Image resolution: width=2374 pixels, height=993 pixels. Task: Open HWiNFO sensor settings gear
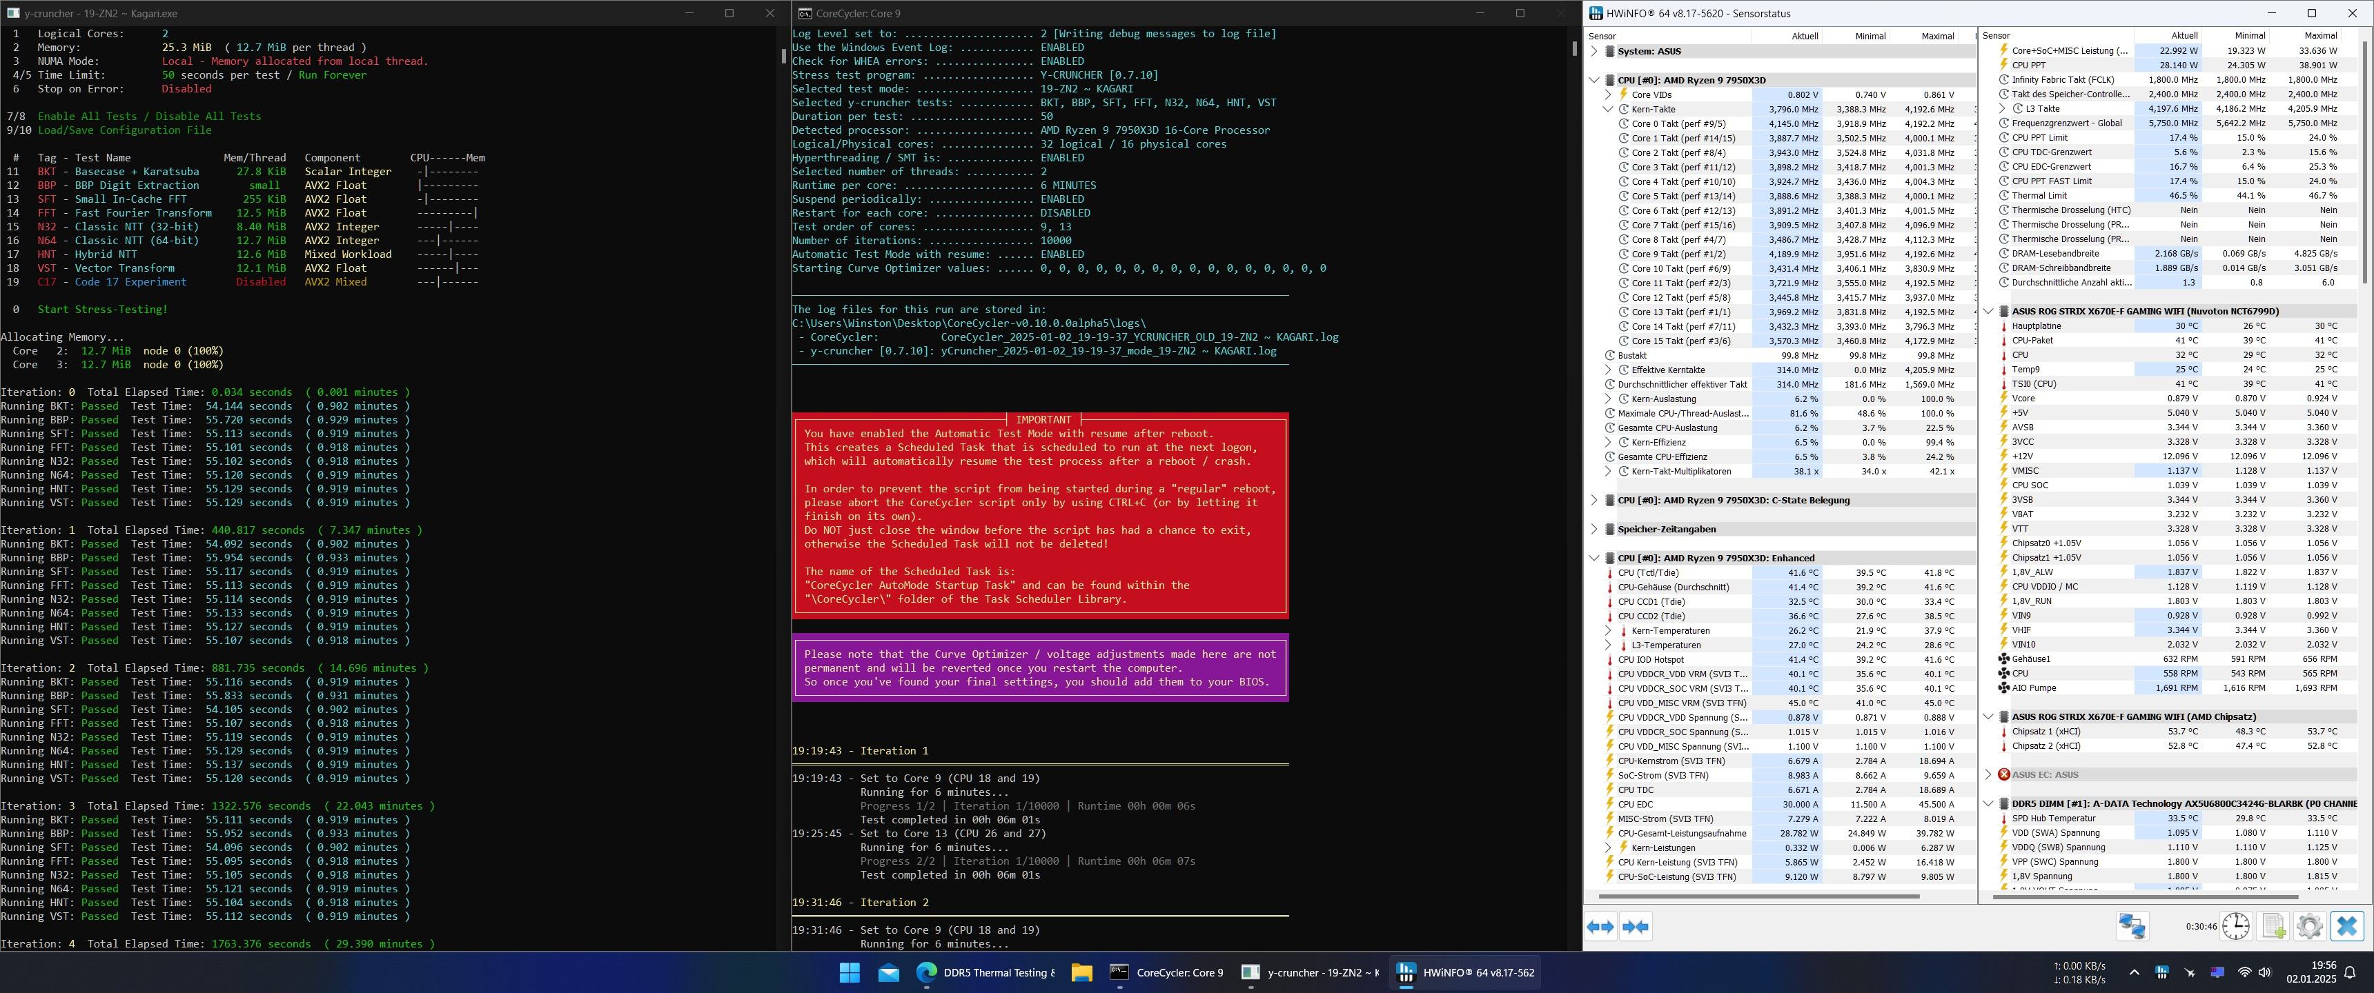pyautogui.click(x=2310, y=927)
